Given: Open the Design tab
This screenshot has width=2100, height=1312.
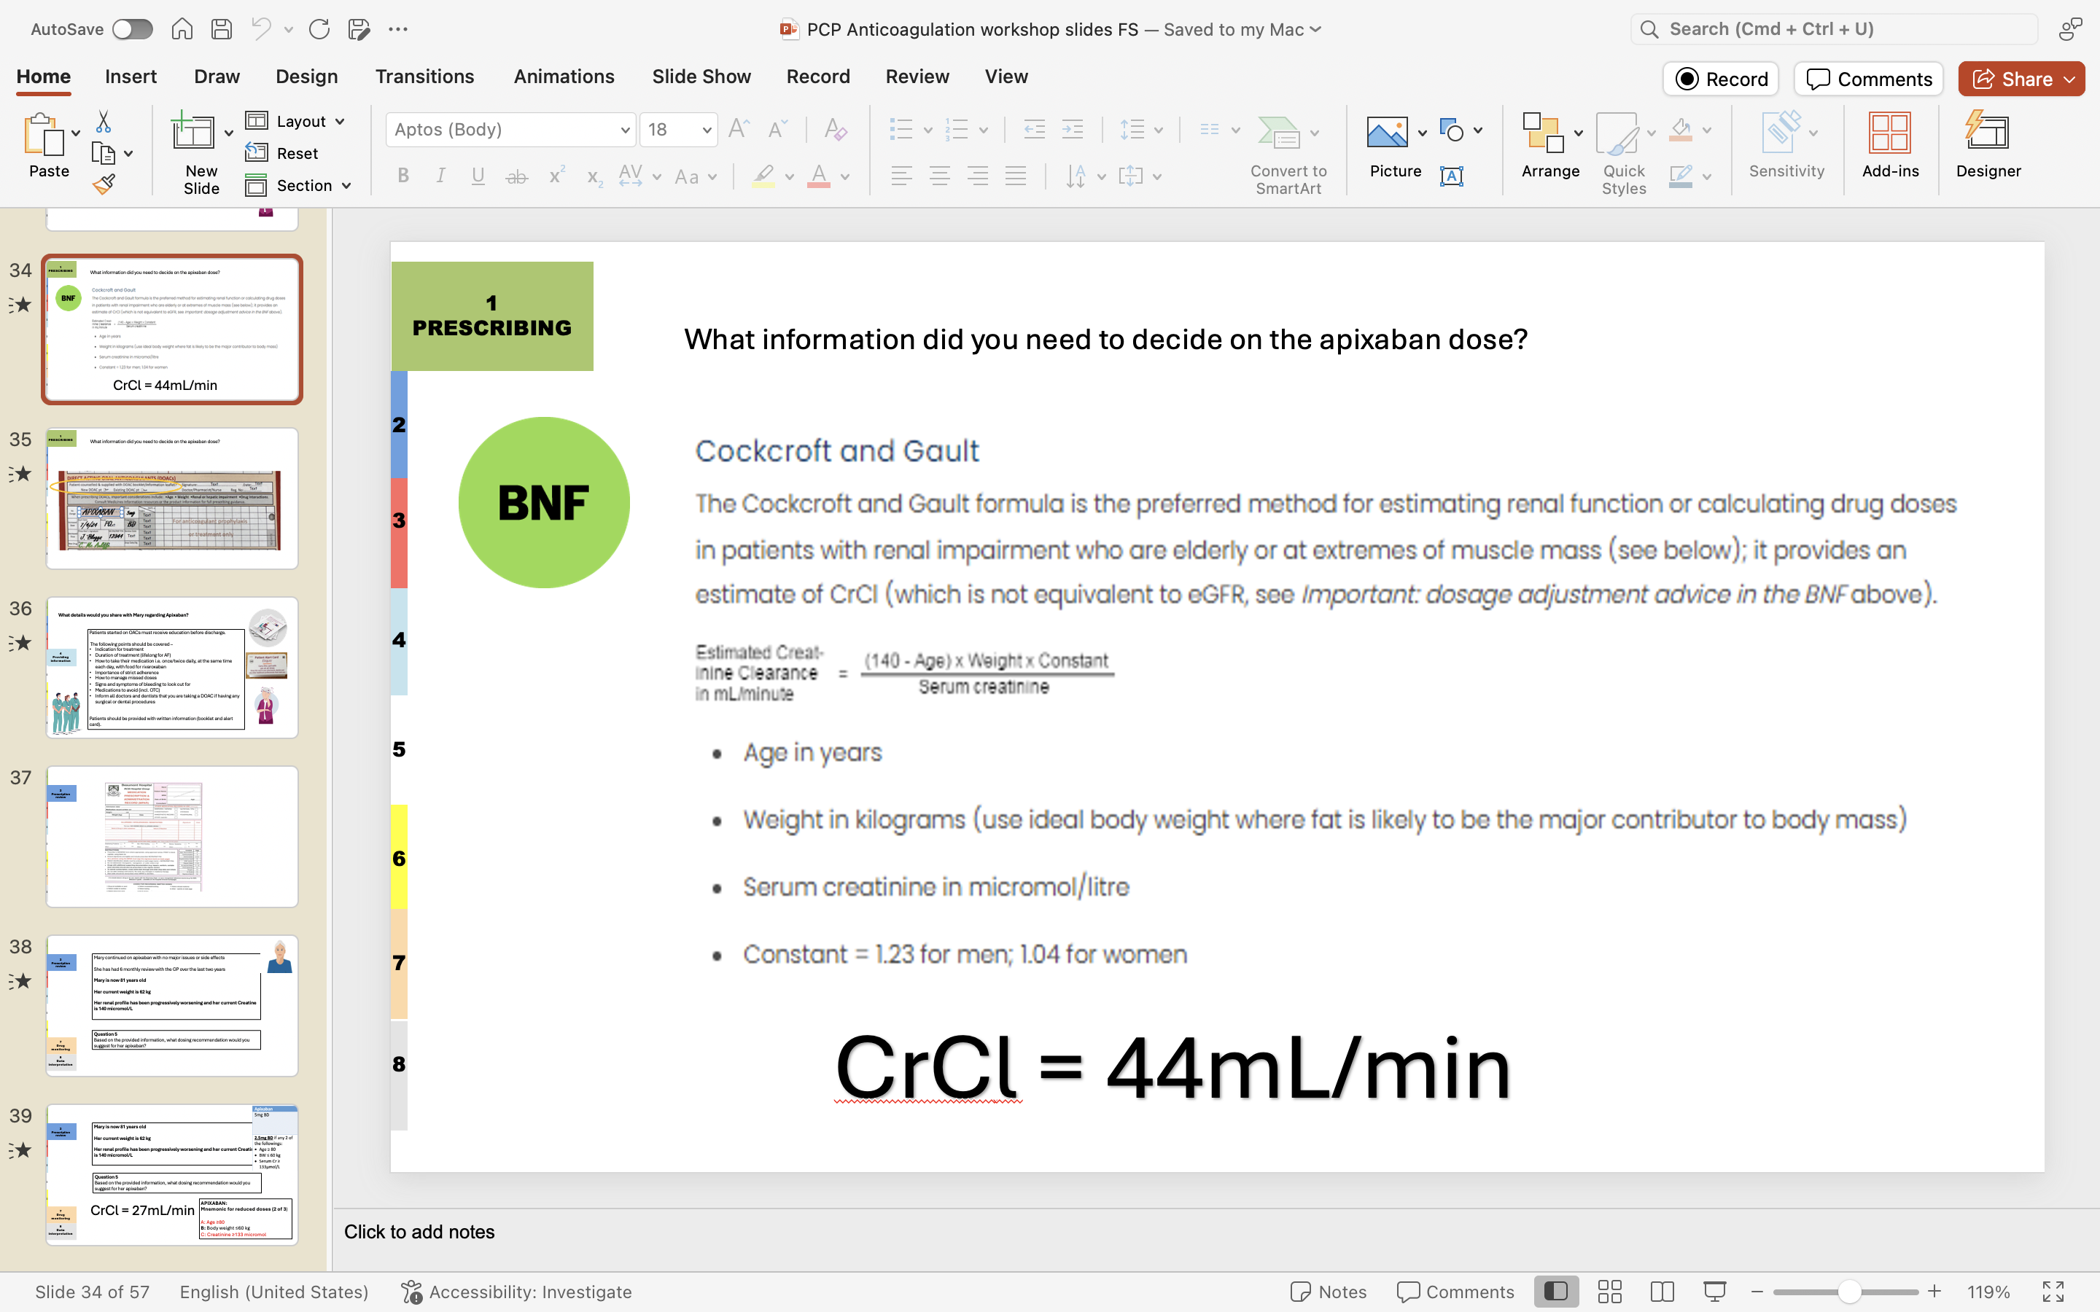Looking at the screenshot, I should point(306,77).
